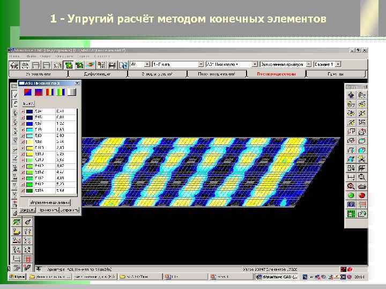
Task: Click the 'Выкл.' button above the color scale
Action: tap(28, 104)
